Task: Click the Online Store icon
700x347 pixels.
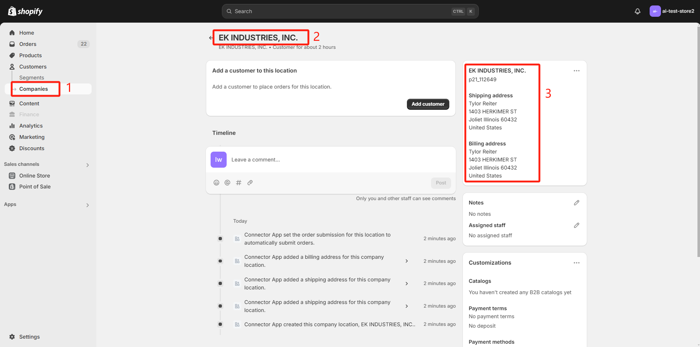Action: (x=12, y=176)
